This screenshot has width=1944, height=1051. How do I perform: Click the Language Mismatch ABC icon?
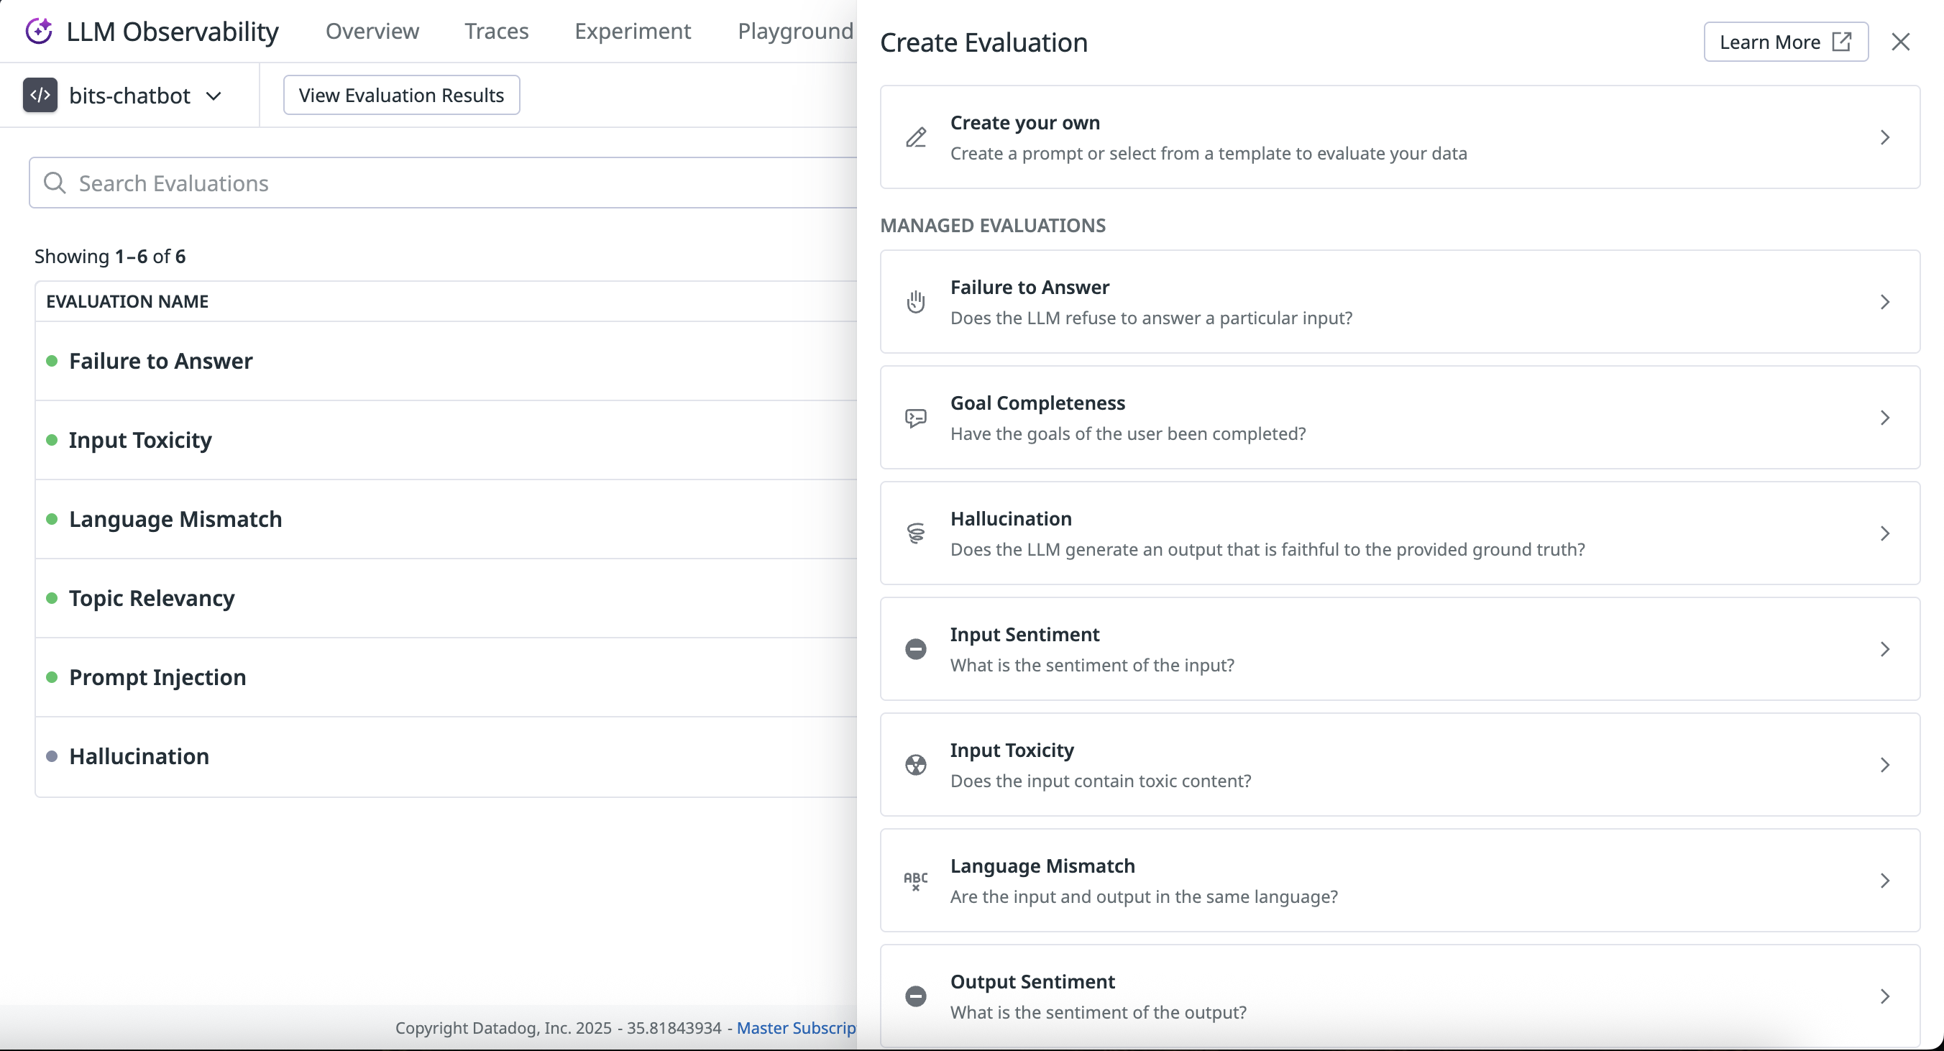(915, 881)
